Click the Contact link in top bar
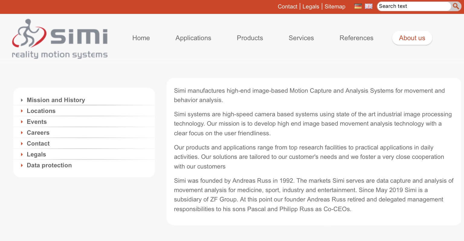 [287, 7]
